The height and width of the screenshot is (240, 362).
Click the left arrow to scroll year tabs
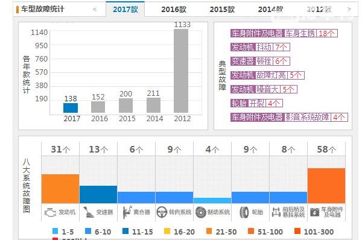(x=95, y=10)
